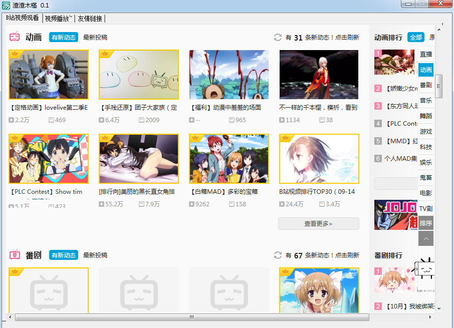Viewport: 454px width, 328px height.
Task: Click the comment icon showing 2009
Action: pos(141,120)
